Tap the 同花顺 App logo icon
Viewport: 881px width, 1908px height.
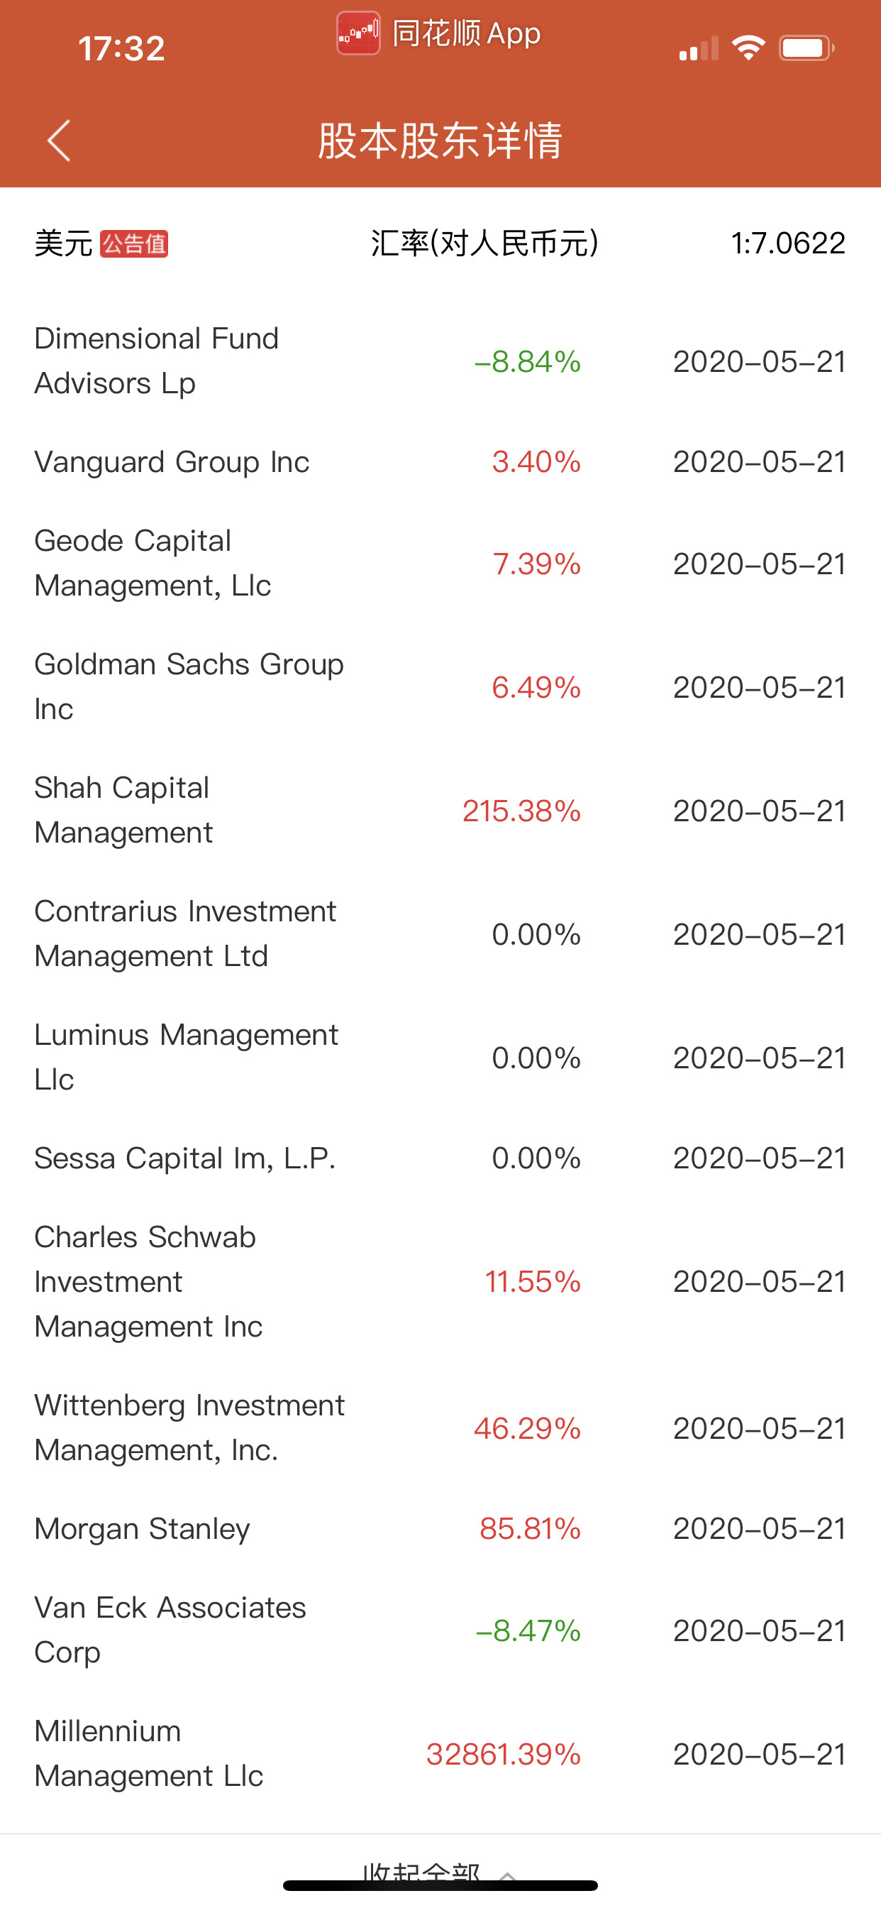[358, 33]
